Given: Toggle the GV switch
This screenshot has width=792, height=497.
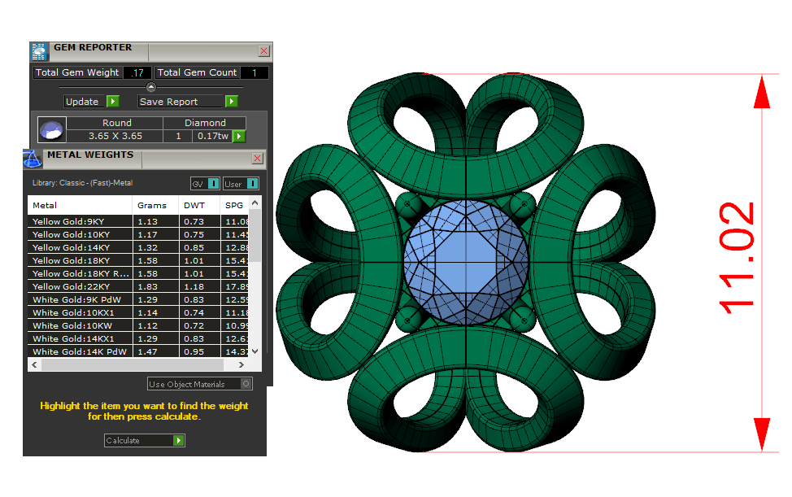Looking at the screenshot, I should point(205,184).
